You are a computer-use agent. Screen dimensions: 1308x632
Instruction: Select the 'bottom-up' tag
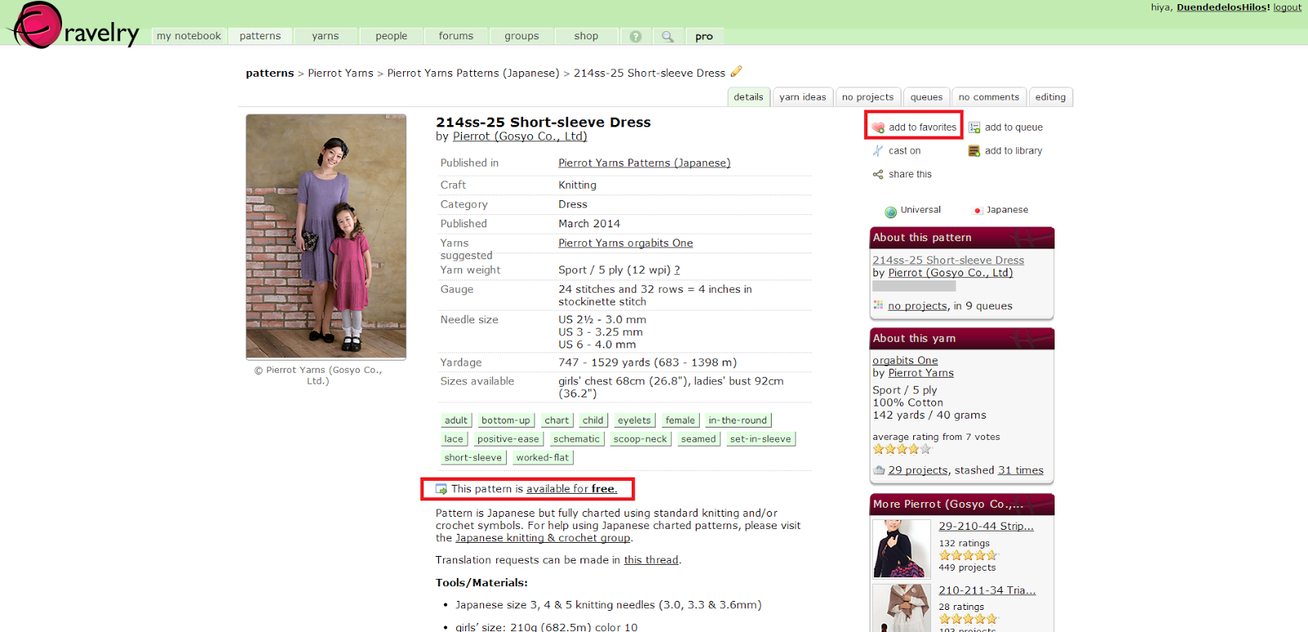pyautogui.click(x=505, y=420)
